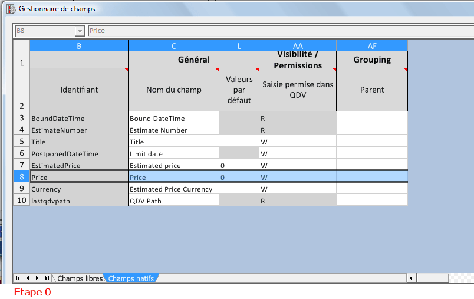The image size is (474, 299).
Task: Select the BoundDateTime identifier cell
Action: [79, 118]
